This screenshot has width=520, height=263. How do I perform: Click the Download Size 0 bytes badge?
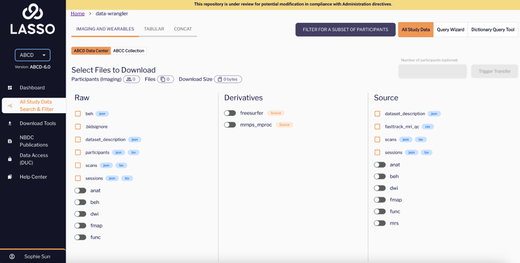pyautogui.click(x=228, y=79)
